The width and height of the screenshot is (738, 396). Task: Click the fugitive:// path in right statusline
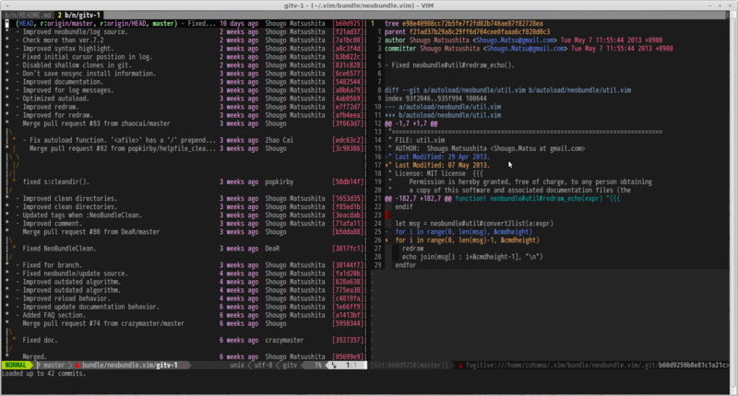597,365
